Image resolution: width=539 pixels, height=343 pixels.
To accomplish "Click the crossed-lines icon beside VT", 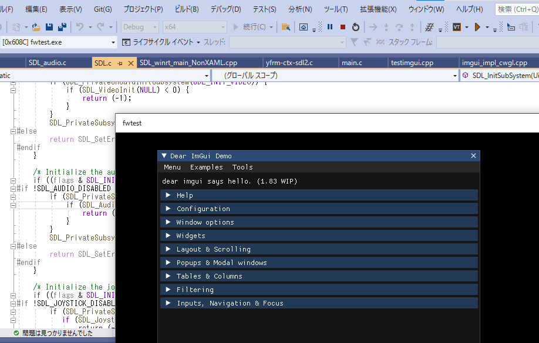I will click(x=429, y=27).
